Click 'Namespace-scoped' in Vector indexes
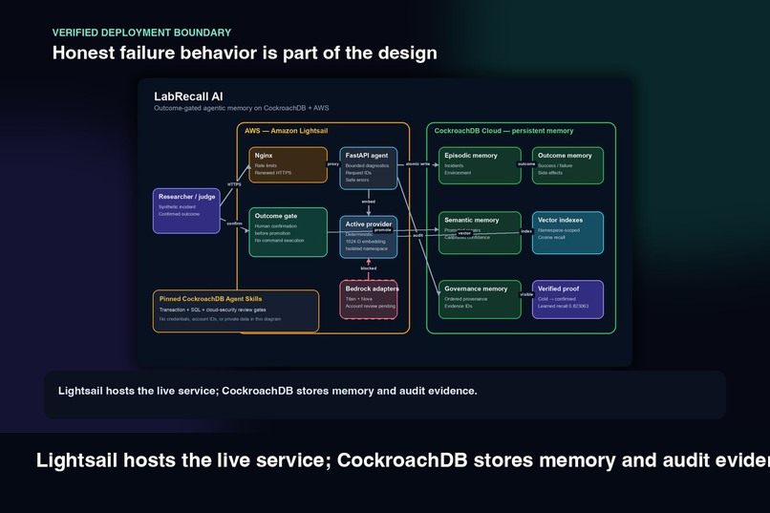 (558, 230)
